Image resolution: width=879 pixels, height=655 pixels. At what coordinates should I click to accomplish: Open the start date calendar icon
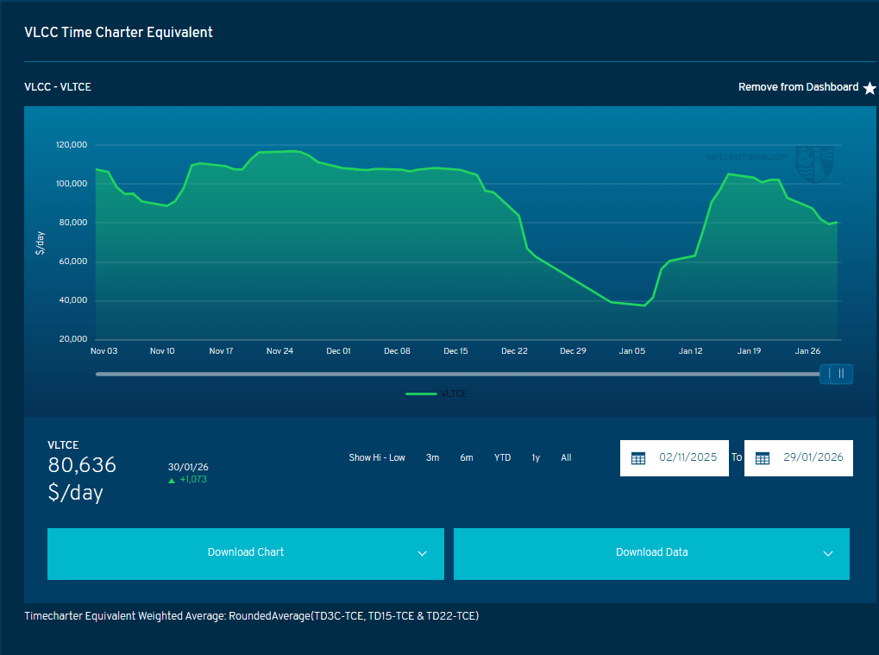(x=638, y=458)
